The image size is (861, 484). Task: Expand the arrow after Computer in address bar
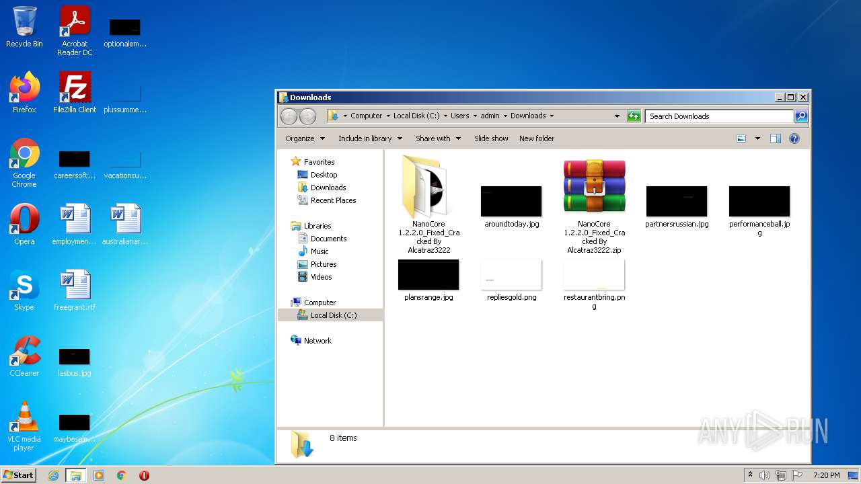tap(388, 116)
